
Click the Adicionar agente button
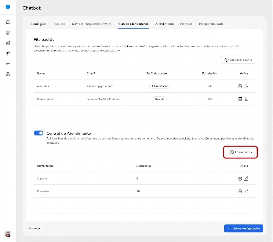coord(238,60)
